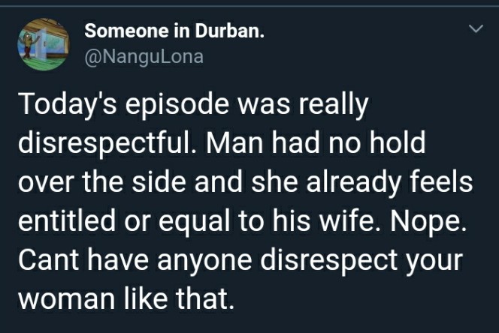The width and height of the screenshot is (499, 333).
Task: Open the SpongeBob fish profile avatar
Action: [x=44, y=44]
